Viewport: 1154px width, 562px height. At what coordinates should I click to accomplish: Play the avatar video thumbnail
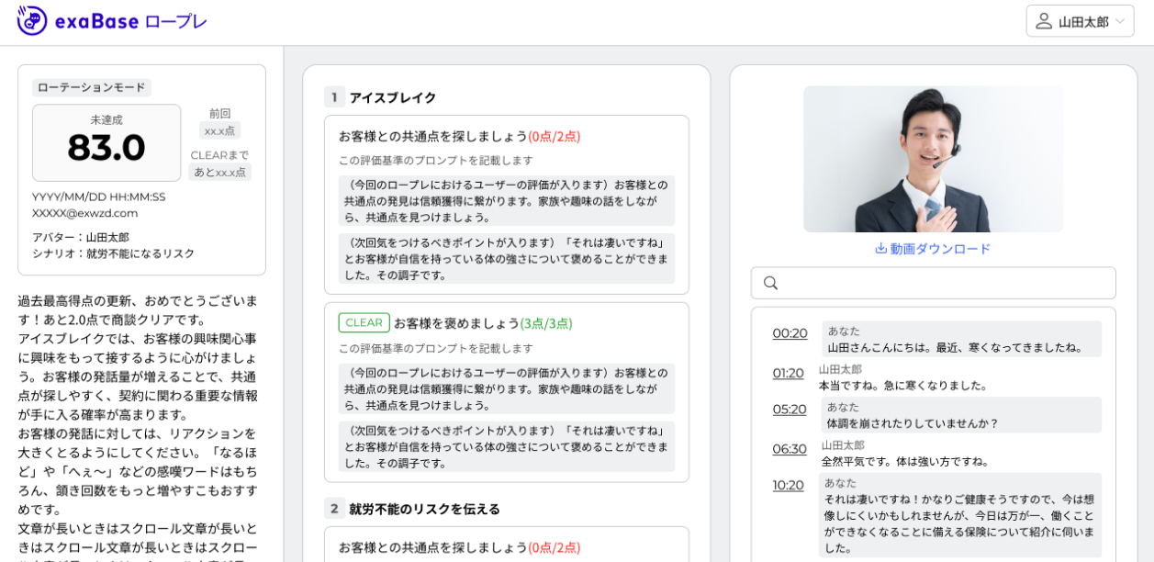[931, 158]
